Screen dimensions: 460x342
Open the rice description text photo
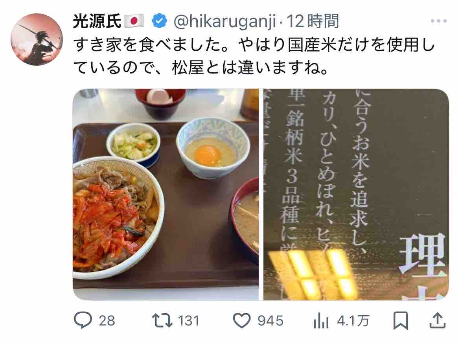[x=356, y=195]
